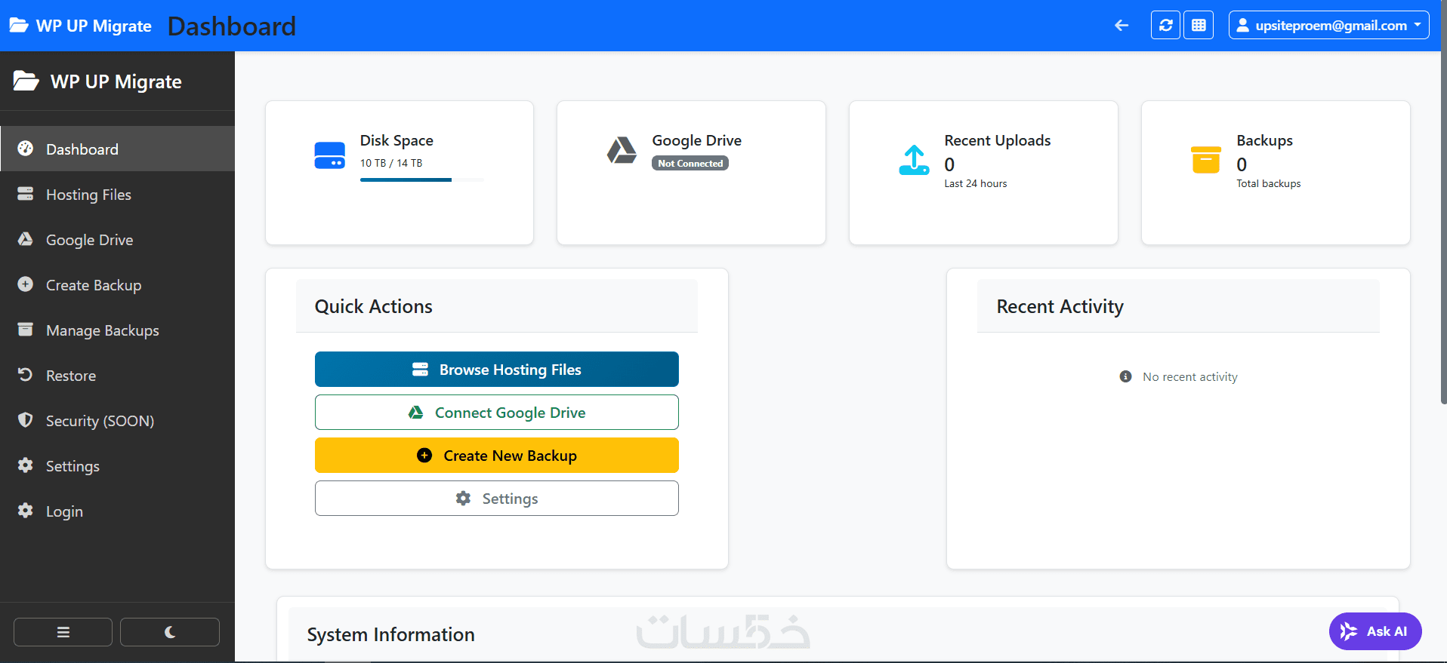Image resolution: width=1447 pixels, height=663 pixels.
Task: Click the Backups card title
Action: pyautogui.click(x=1265, y=140)
